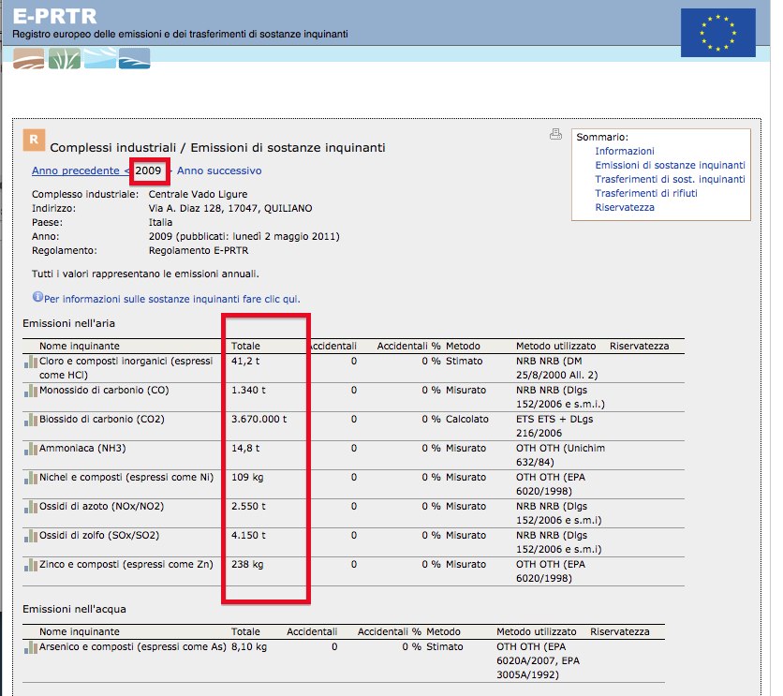Open chart icon for Ammoniaca (NH3)

pyautogui.click(x=31, y=450)
